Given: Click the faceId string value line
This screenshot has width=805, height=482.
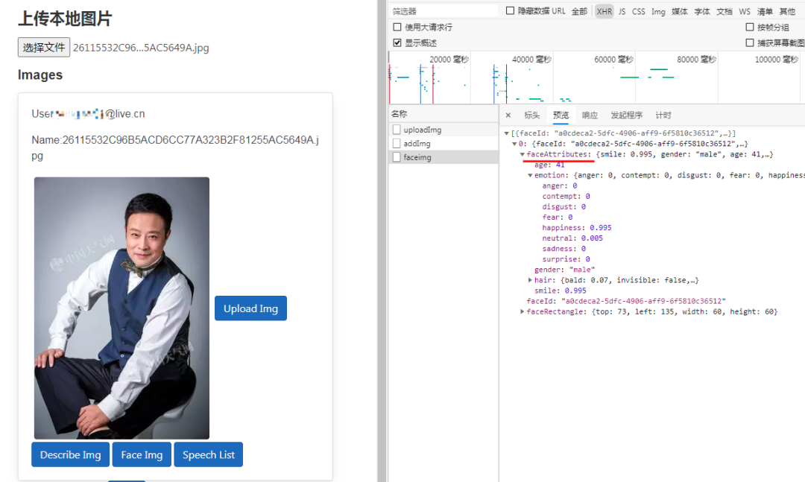Looking at the screenshot, I should pyautogui.click(x=626, y=301).
